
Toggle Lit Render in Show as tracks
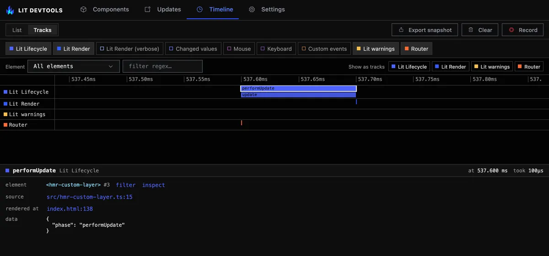pyautogui.click(x=451, y=67)
